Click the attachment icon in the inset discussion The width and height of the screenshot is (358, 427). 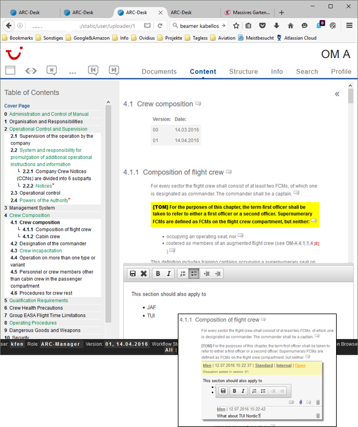point(301,402)
